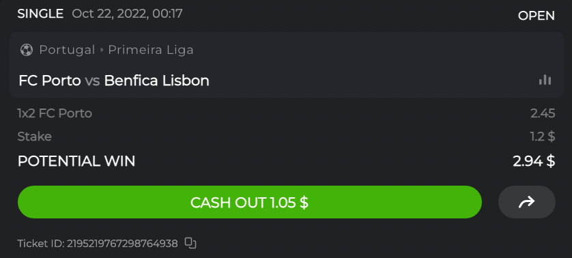Click the OPEN bet status label
This screenshot has height=258, width=572.
(537, 16)
